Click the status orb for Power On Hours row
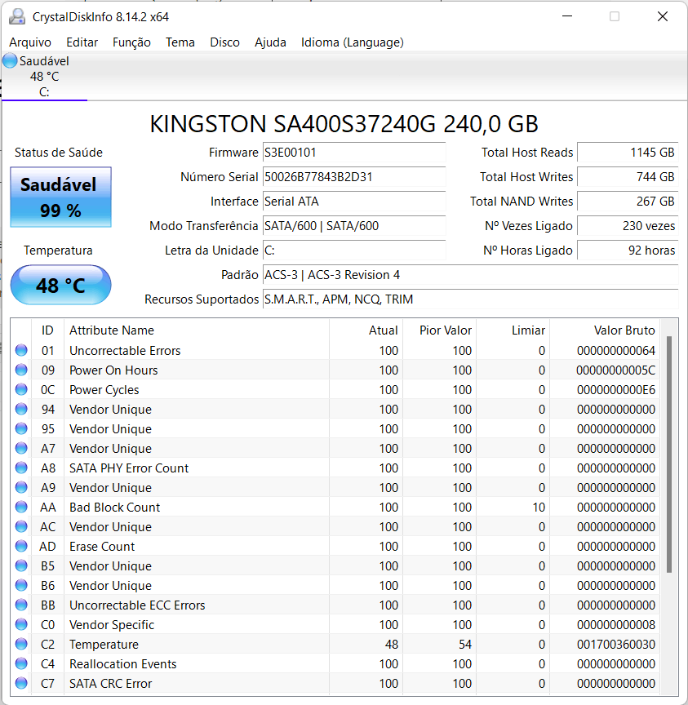The height and width of the screenshot is (705, 688). point(21,370)
